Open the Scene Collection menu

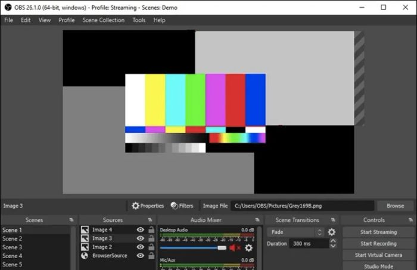[x=104, y=20]
